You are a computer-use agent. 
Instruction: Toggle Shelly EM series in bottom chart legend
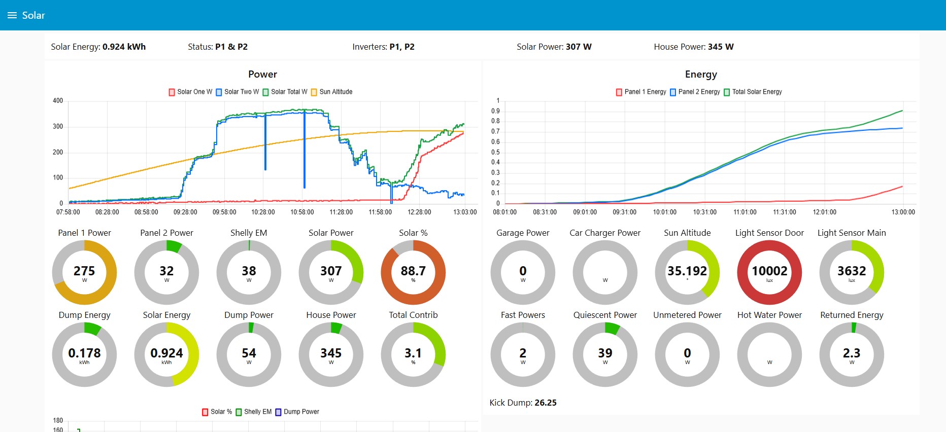tap(254, 412)
